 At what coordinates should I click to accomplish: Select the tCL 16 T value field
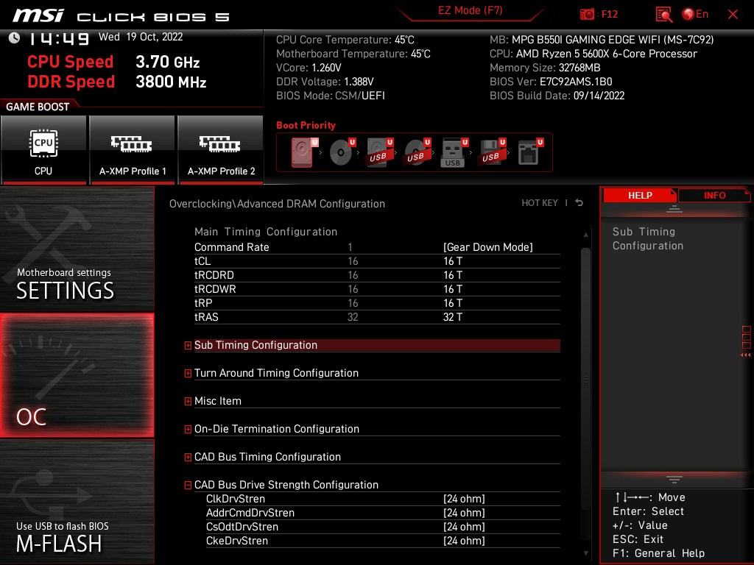453,261
